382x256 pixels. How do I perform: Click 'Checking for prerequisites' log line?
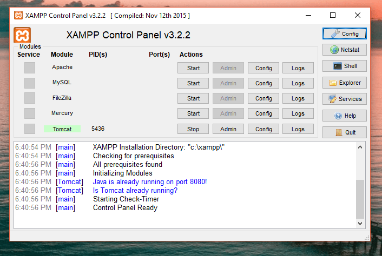[134, 156]
